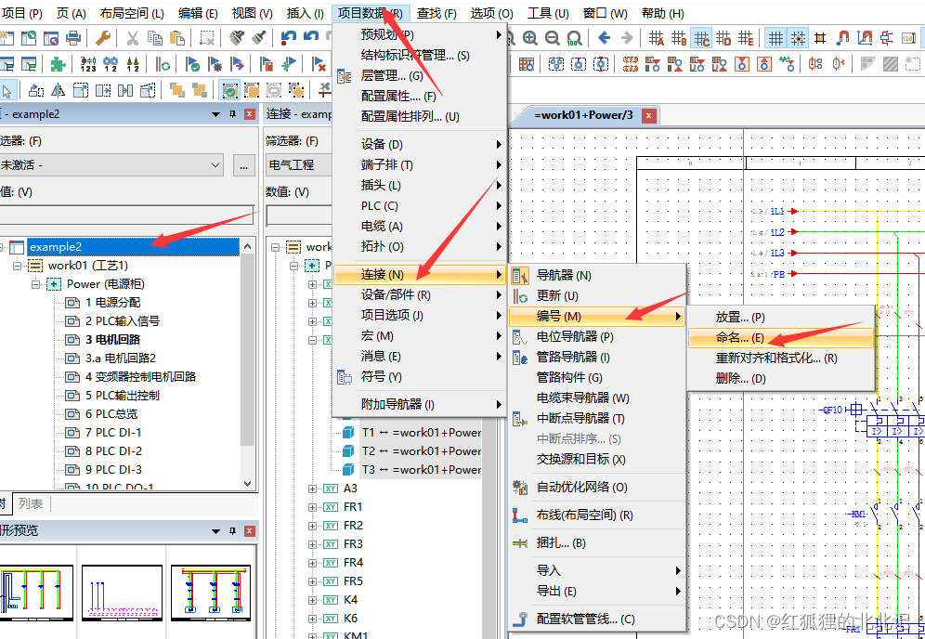
Task: Click the first page preview thumbnail
Action: [36, 591]
